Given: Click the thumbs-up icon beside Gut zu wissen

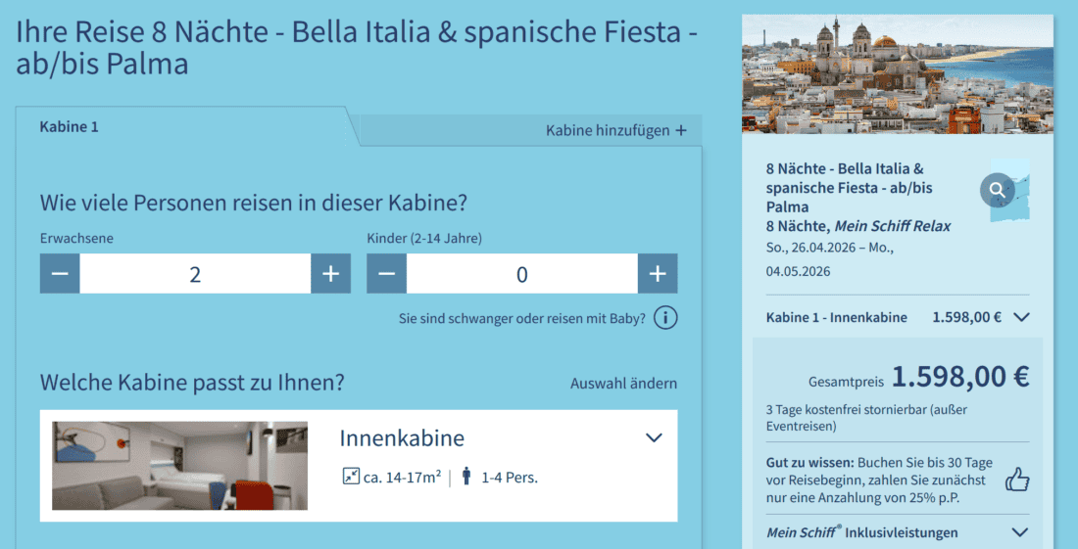Looking at the screenshot, I should 1017,480.
